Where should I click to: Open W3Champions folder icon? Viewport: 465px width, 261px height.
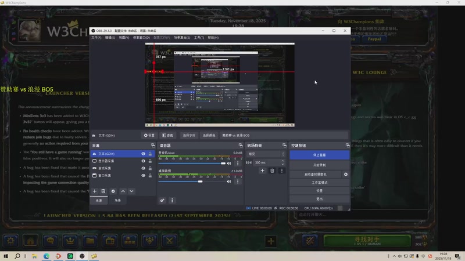90,241
